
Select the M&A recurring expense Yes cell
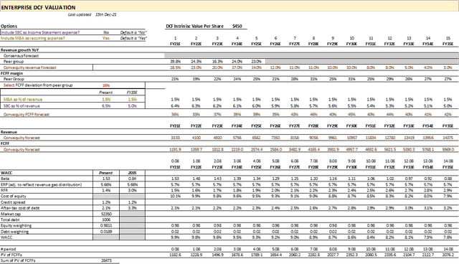coord(106,38)
